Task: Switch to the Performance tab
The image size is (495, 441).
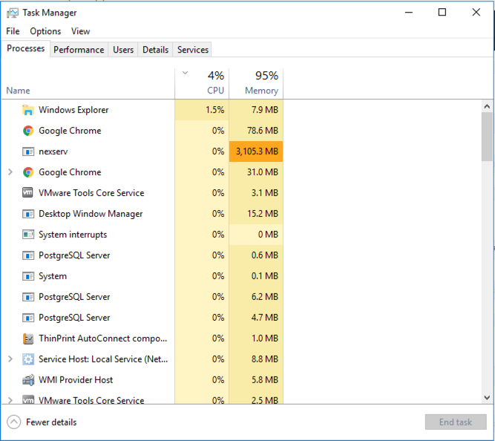Action: tap(79, 50)
